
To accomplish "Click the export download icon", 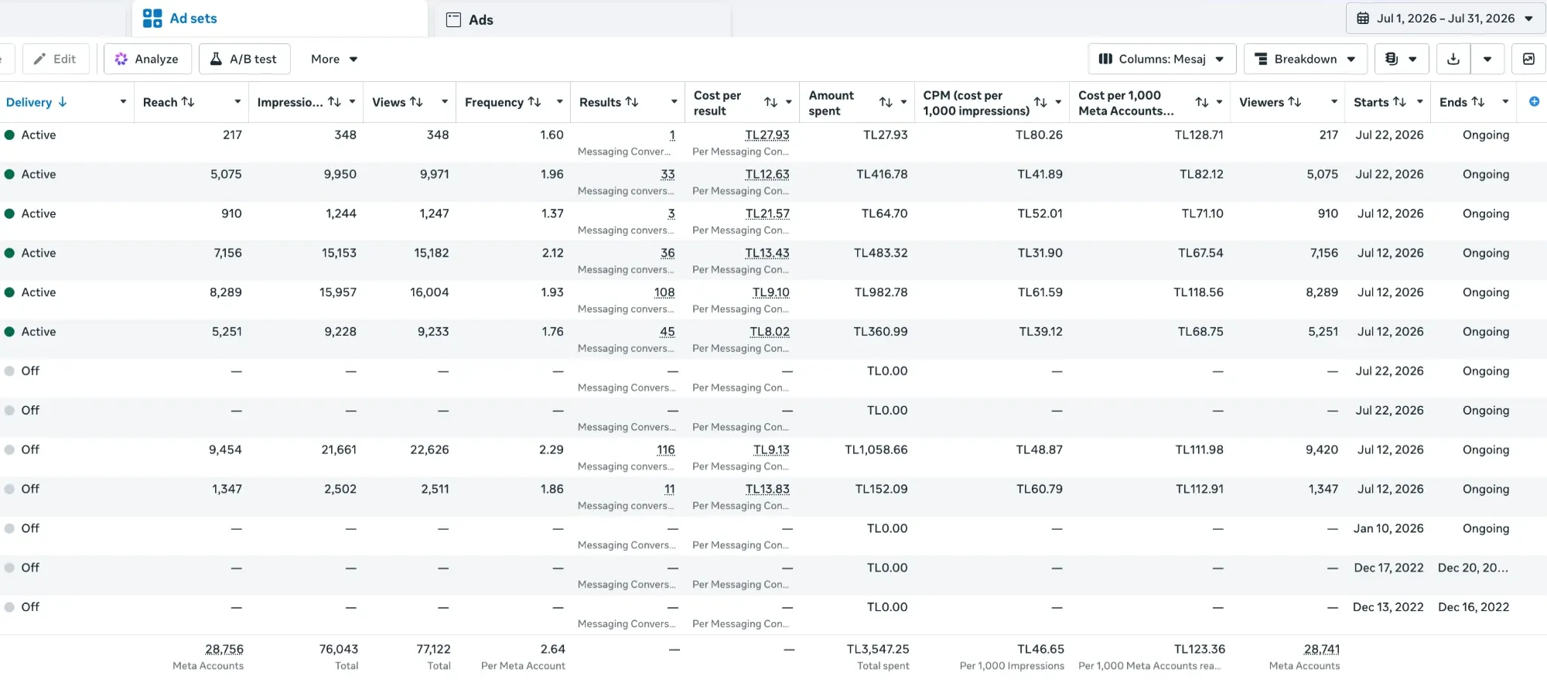I will pos(1453,59).
